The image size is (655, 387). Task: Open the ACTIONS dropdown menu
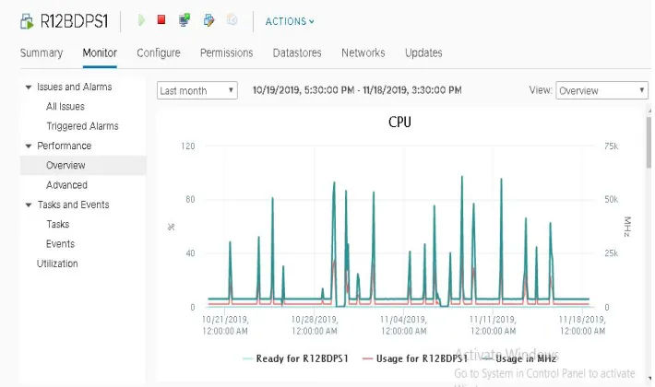[x=290, y=21]
